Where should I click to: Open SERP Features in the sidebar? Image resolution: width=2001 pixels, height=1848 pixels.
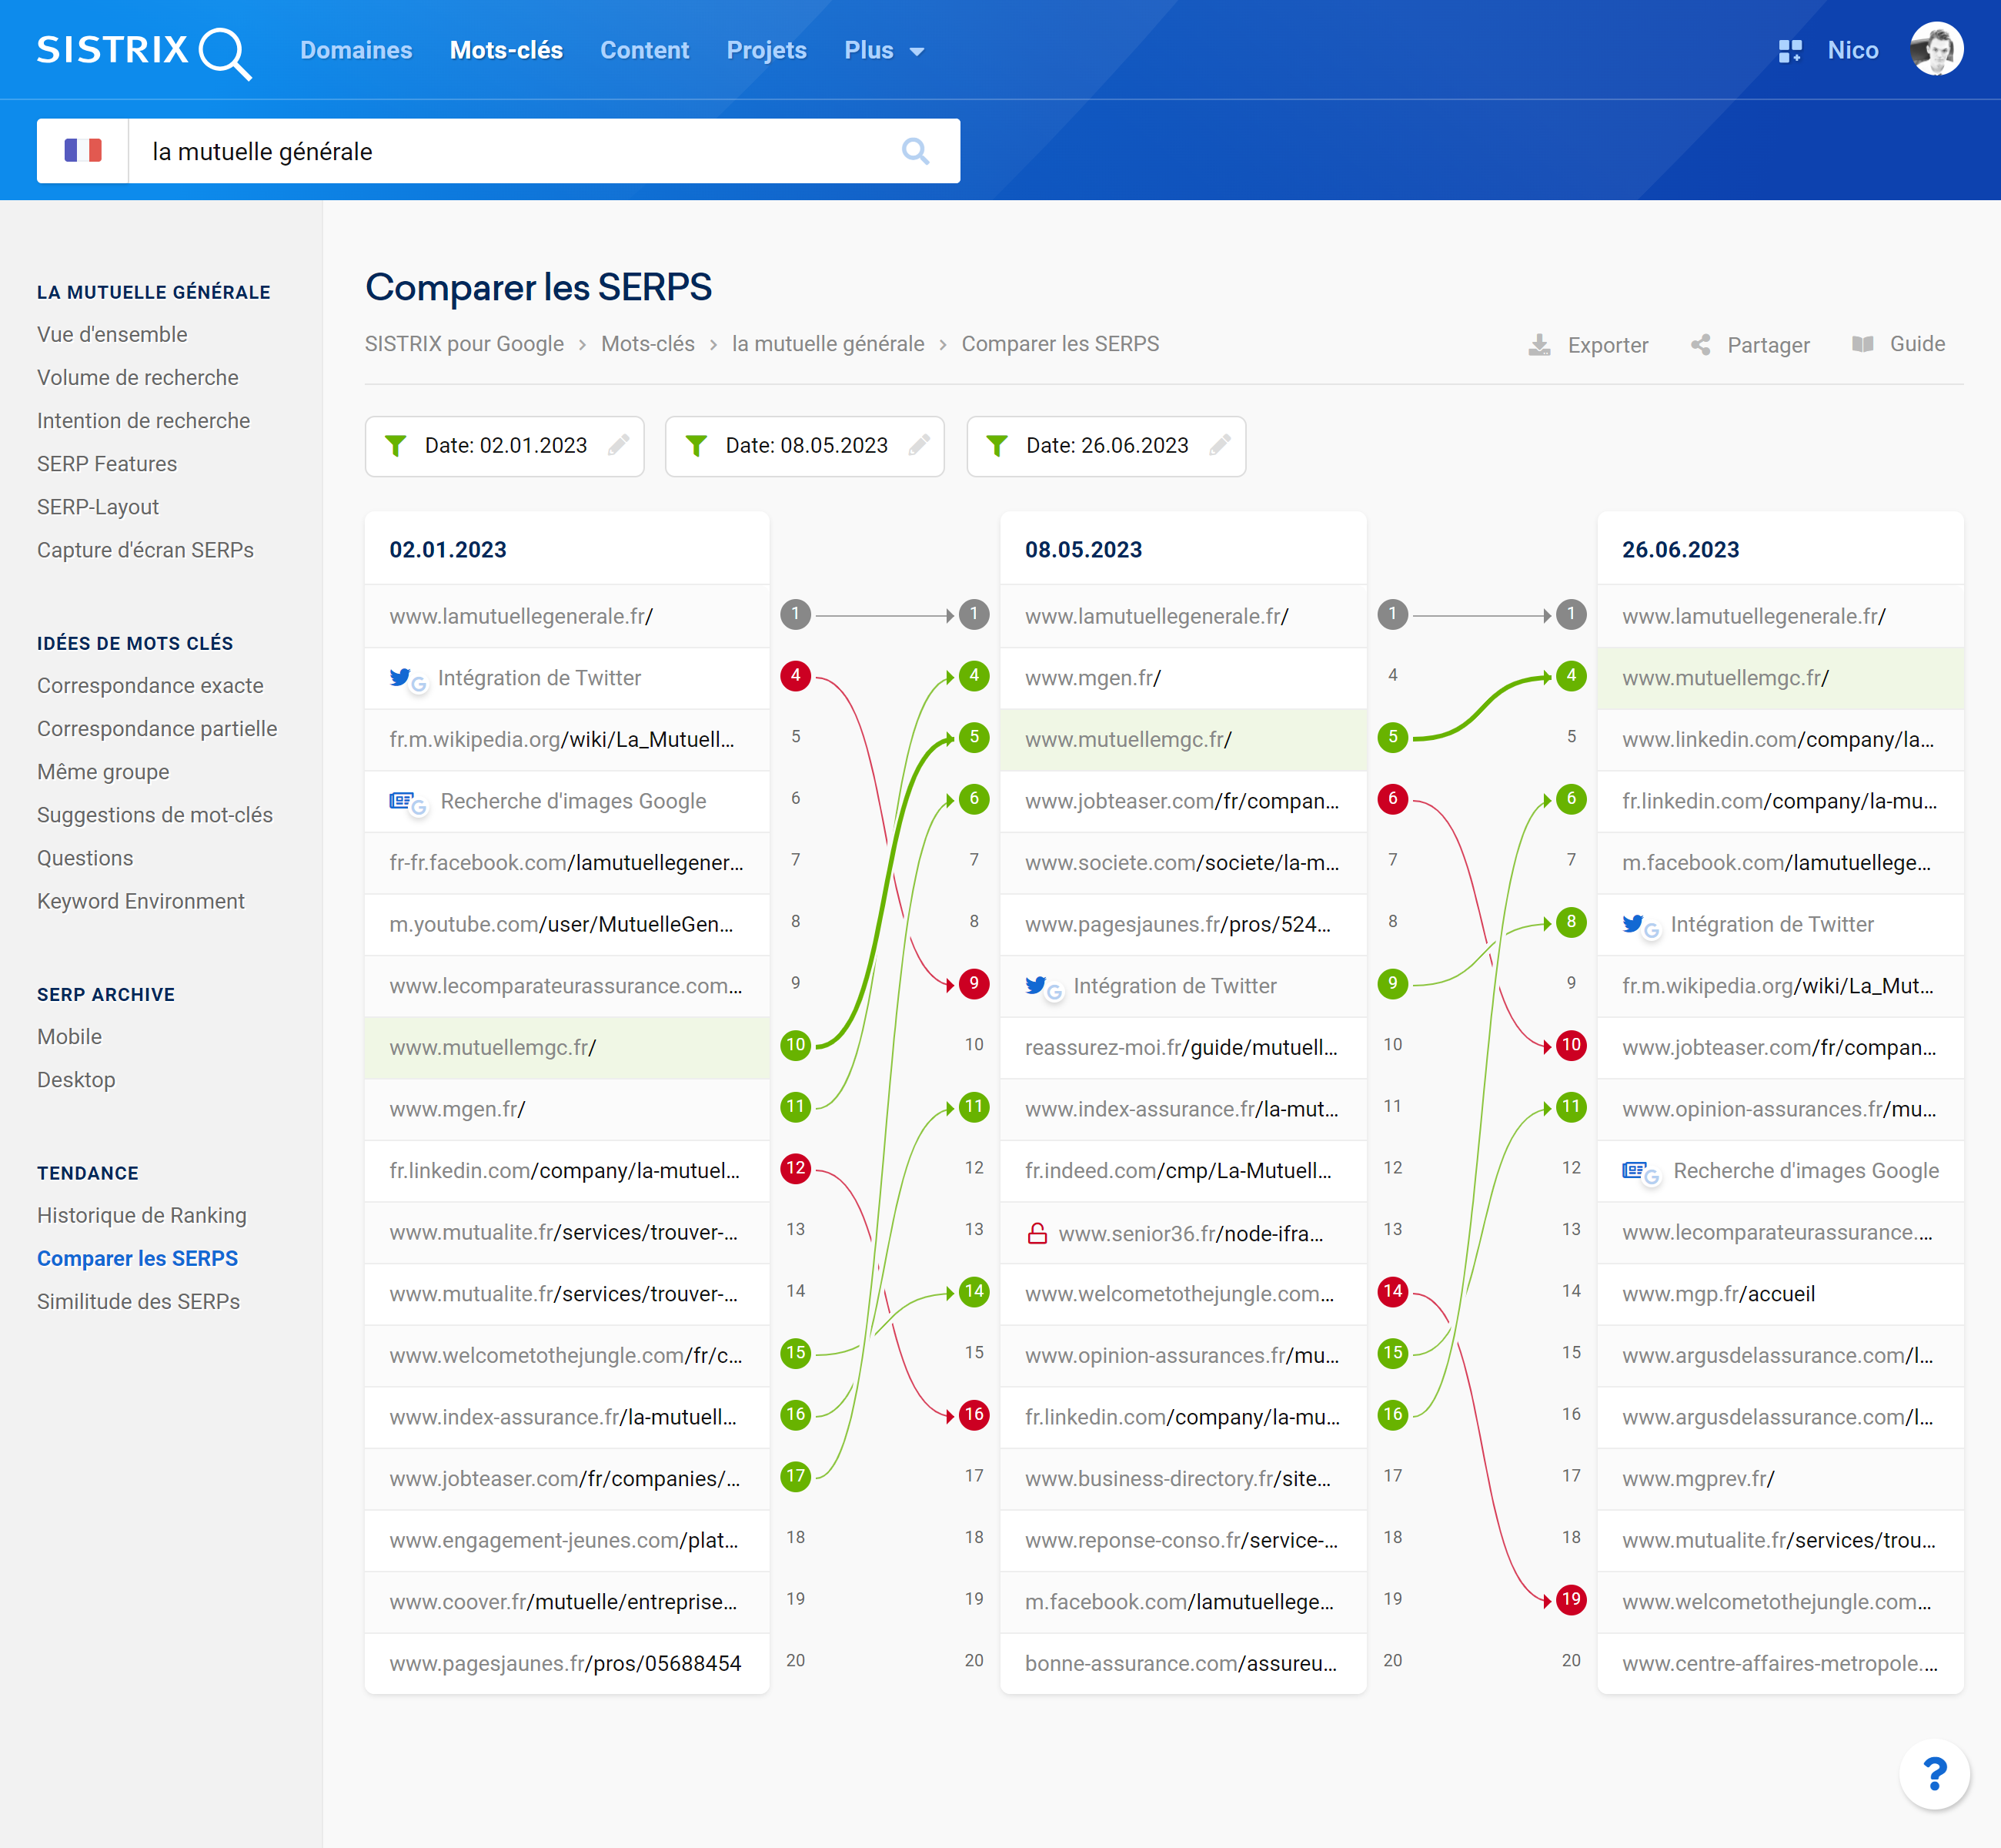107,464
